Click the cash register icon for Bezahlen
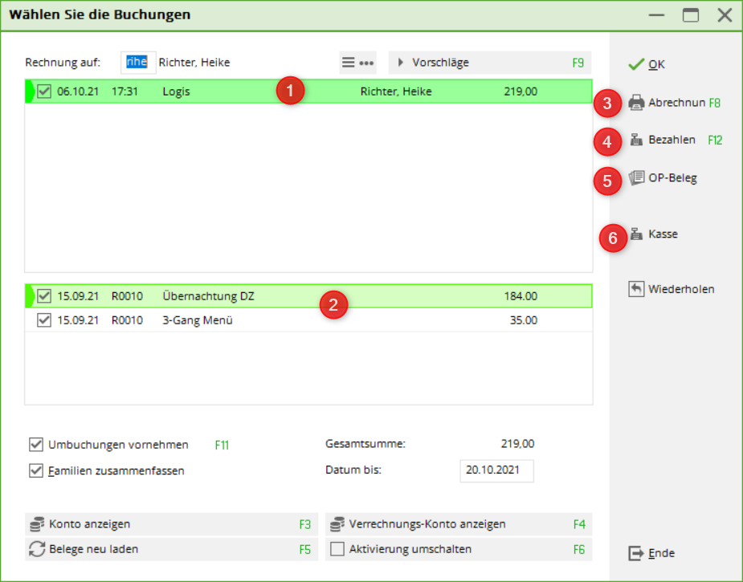The height and width of the screenshot is (582, 743). click(636, 140)
